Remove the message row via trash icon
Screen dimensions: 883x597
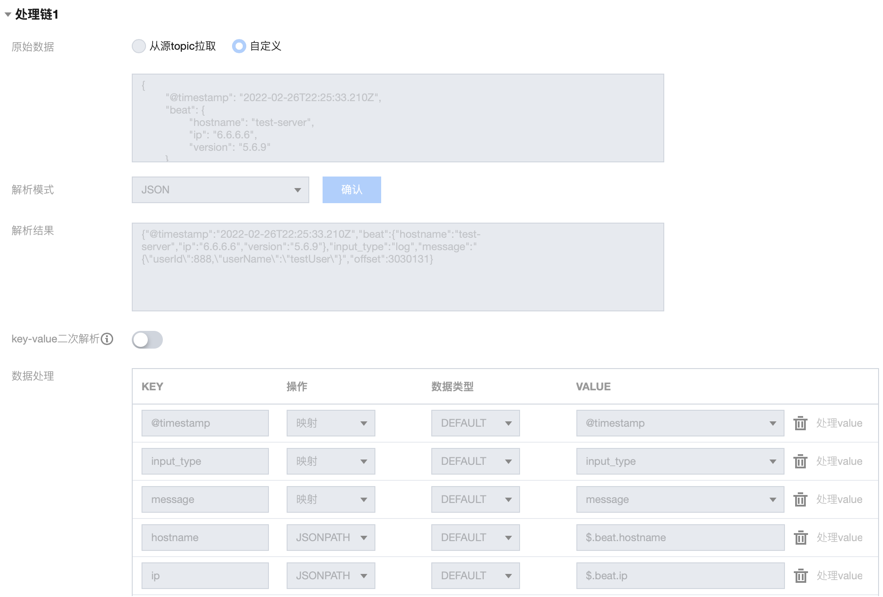(x=800, y=499)
